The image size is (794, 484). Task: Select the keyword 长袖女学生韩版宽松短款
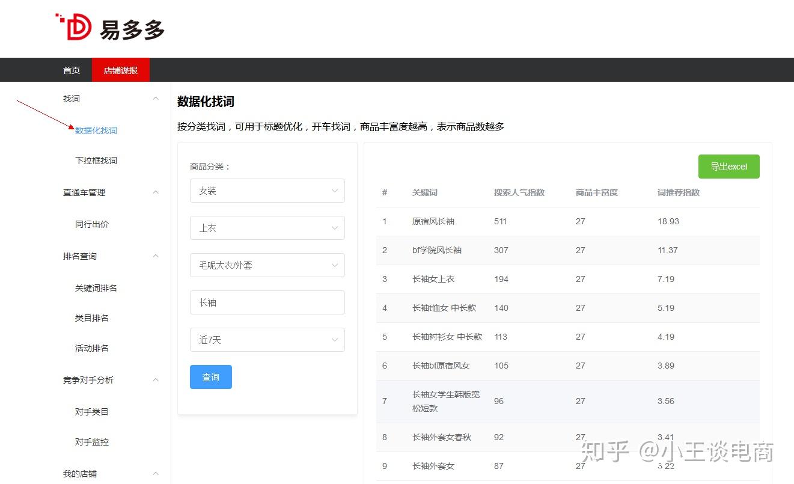[x=446, y=401]
